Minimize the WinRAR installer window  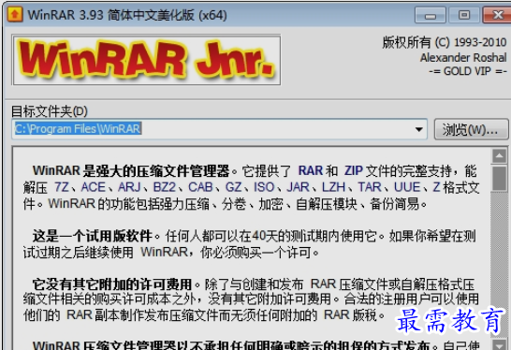[431, 15]
